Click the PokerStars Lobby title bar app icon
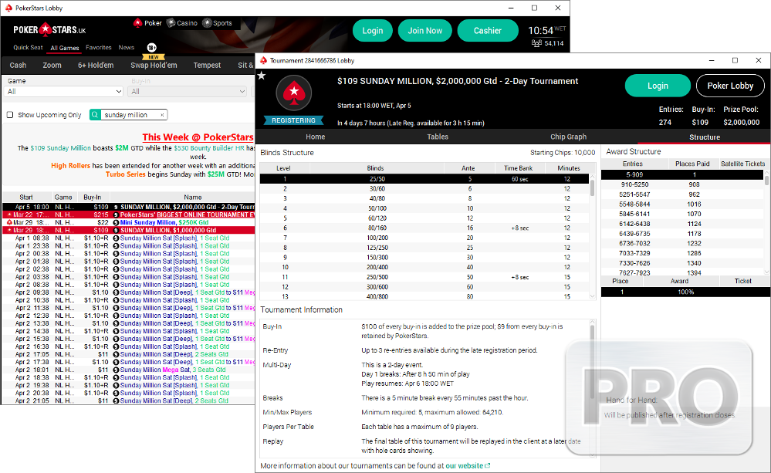The width and height of the screenshot is (771, 473). pos(8,8)
